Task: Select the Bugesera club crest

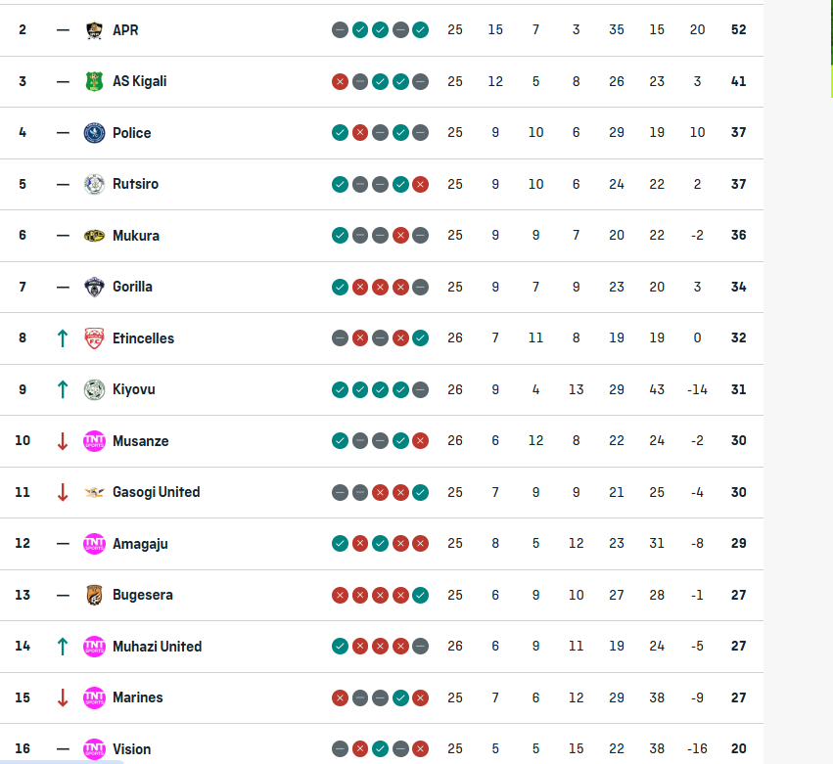Action: click(x=94, y=595)
